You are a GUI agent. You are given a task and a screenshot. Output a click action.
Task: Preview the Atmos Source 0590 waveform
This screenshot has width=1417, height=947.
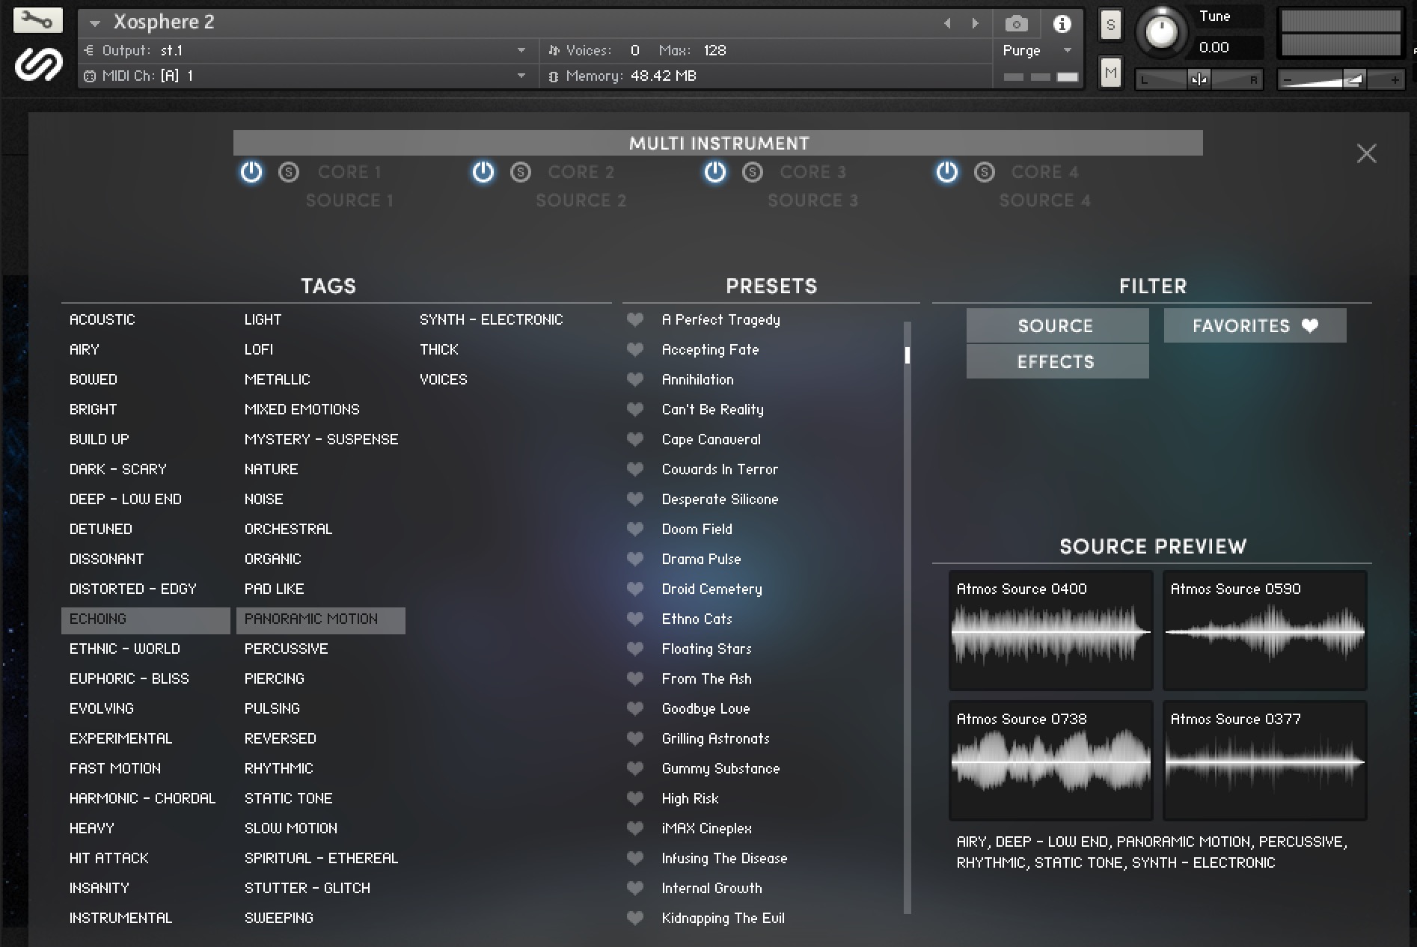point(1264,631)
